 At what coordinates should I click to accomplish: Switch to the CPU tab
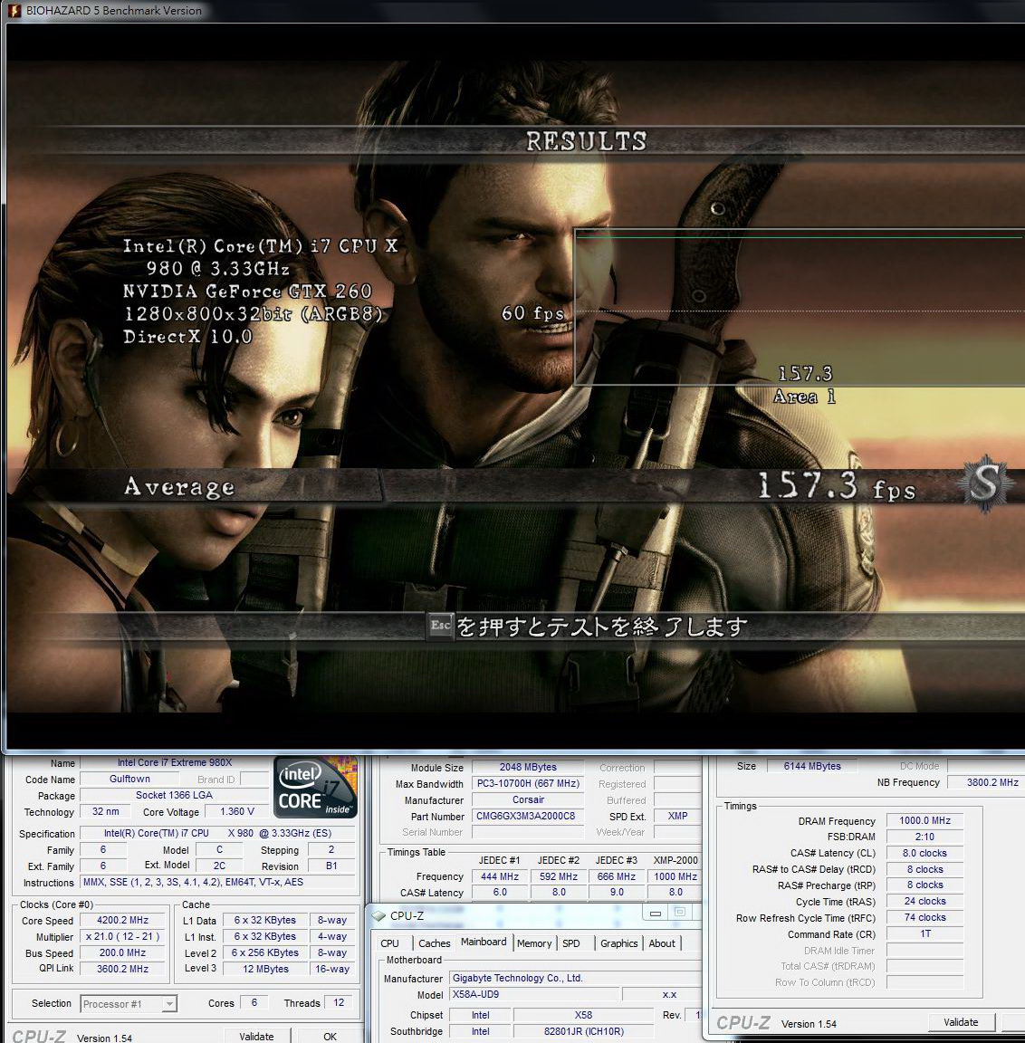click(390, 943)
